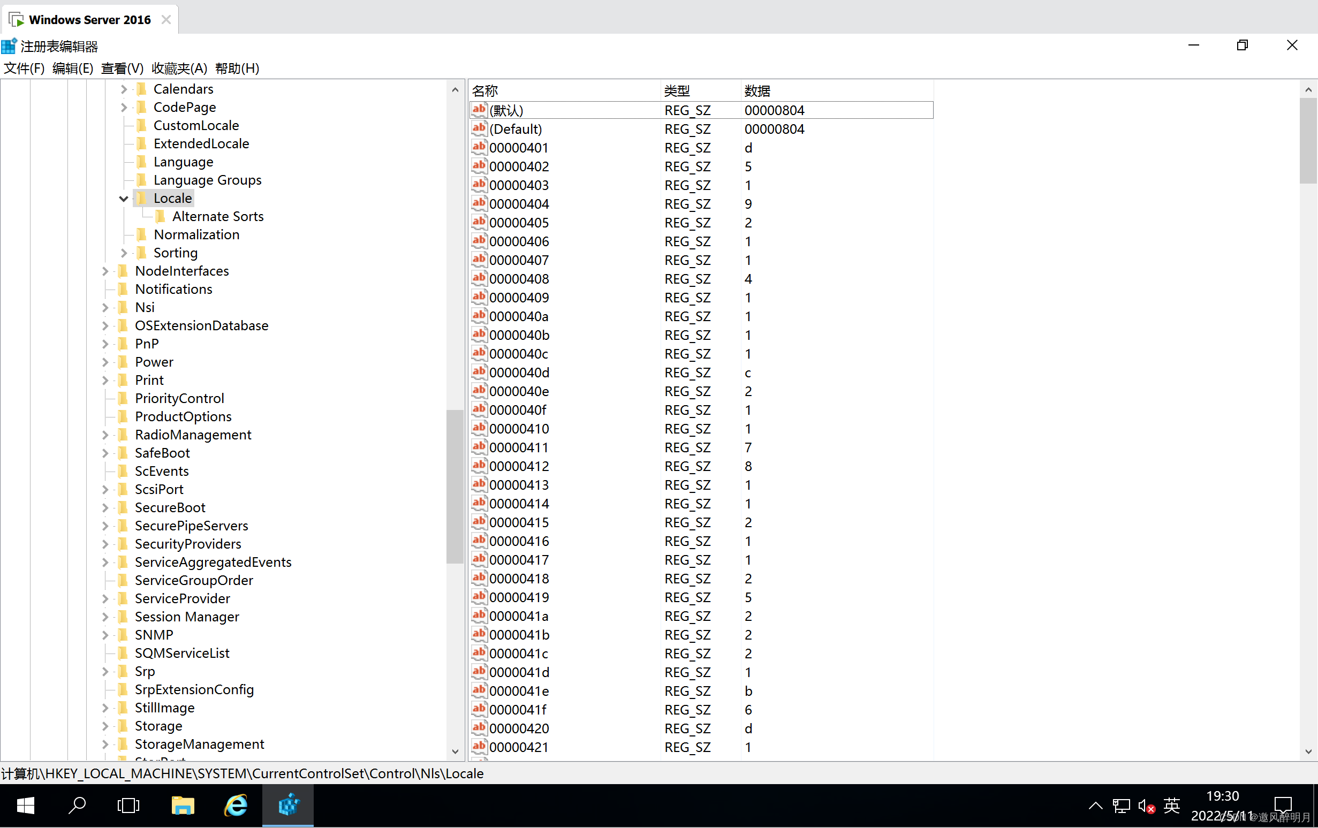The image size is (1318, 828).
Task: Select the SQMServiceList key
Action: [181, 653]
